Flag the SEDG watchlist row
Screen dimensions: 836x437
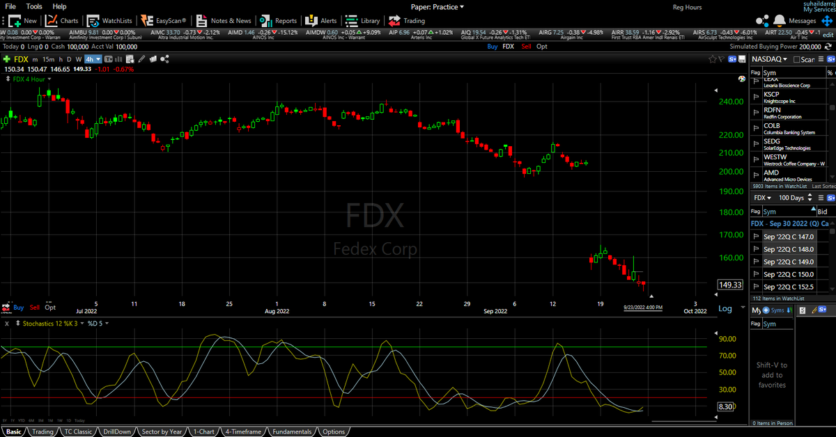click(755, 144)
